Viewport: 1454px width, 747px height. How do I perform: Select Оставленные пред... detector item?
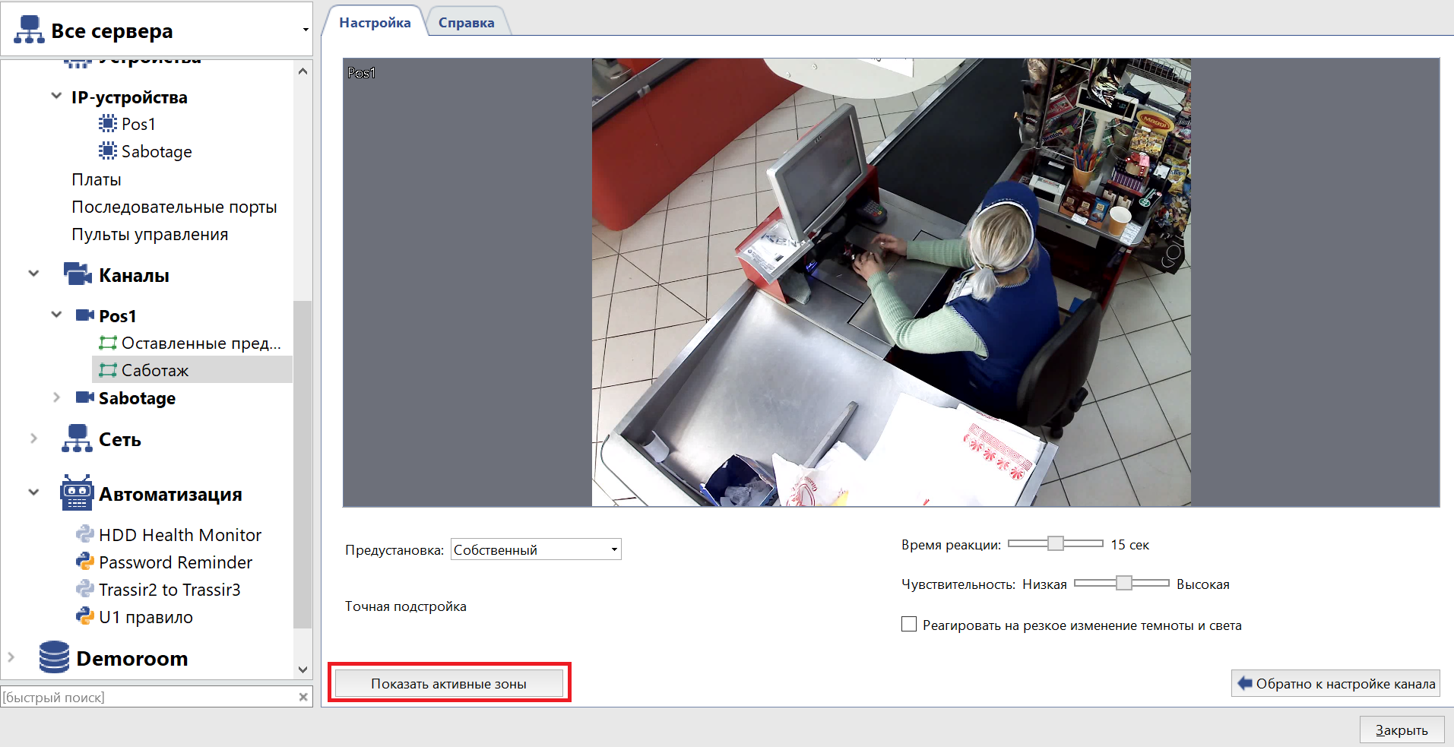[201, 343]
